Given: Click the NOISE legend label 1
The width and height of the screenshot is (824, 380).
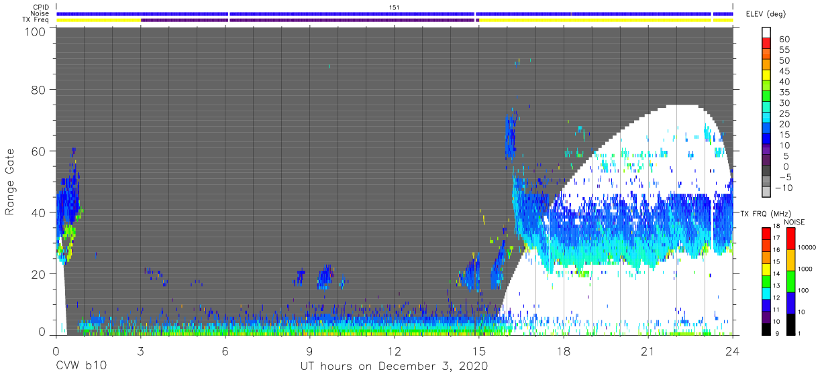Looking at the screenshot, I should (x=798, y=333).
